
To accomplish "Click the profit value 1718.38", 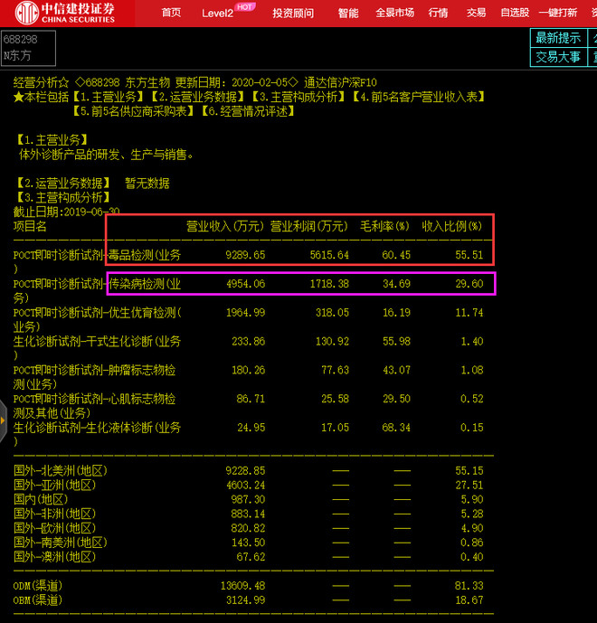I will [329, 284].
